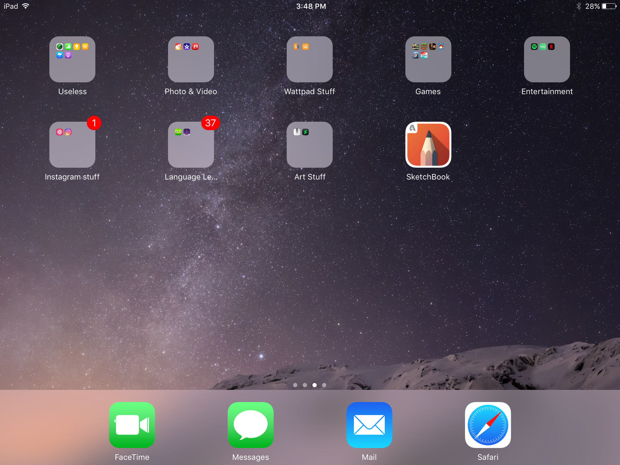Tap the Wi-Fi status icon
Image resolution: width=620 pixels, height=465 pixels.
(26, 6)
